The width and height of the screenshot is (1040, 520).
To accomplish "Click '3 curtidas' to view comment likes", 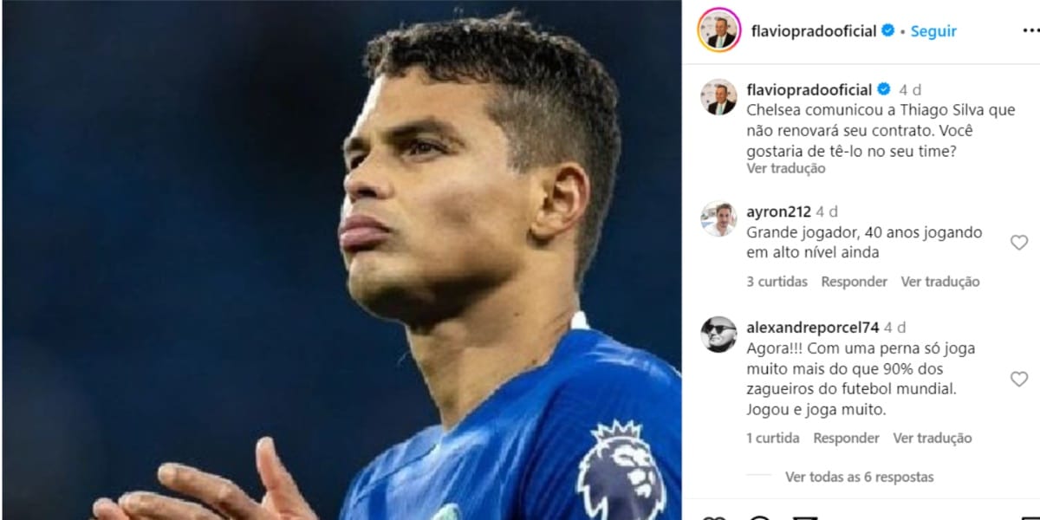I will (x=777, y=281).
